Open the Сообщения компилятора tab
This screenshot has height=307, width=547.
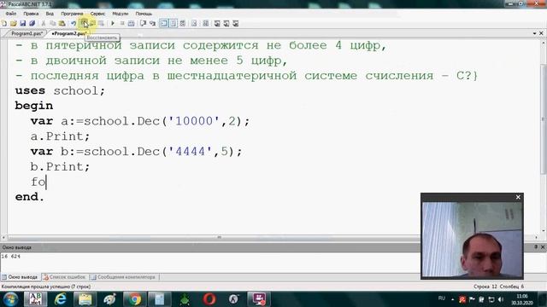tap(123, 277)
